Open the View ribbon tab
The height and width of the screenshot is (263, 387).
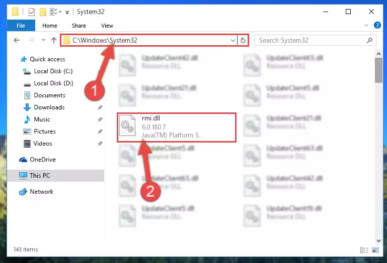tap(107, 26)
